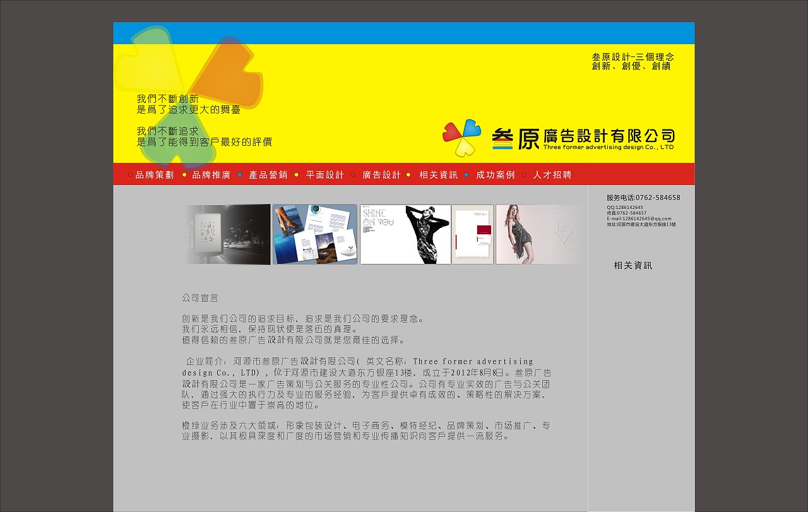
Task: View the night street billboard thumbnail
Action: click(x=228, y=234)
